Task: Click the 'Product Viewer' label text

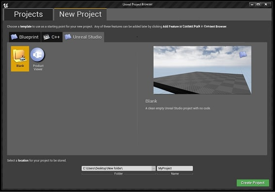Action: (38, 67)
